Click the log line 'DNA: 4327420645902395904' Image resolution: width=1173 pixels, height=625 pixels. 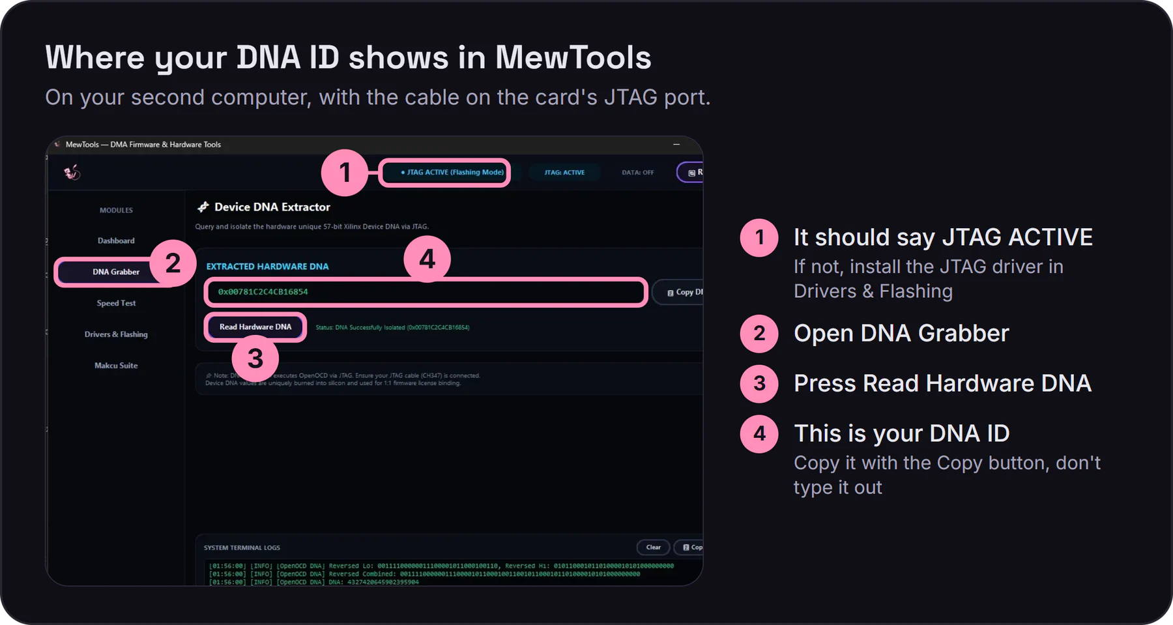click(313, 582)
